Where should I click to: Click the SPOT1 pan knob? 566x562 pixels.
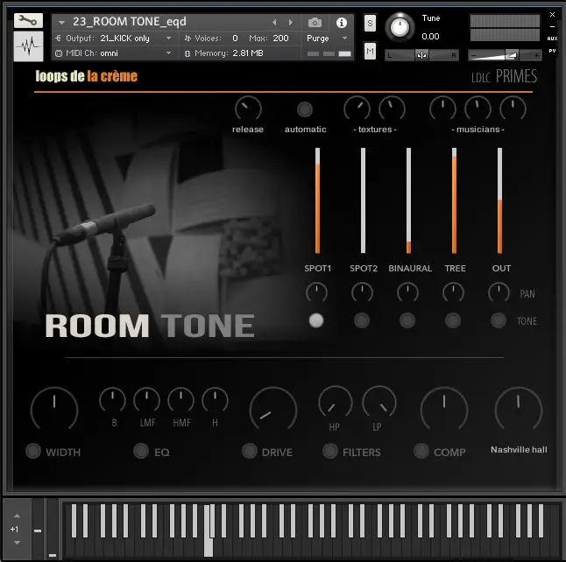point(316,293)
